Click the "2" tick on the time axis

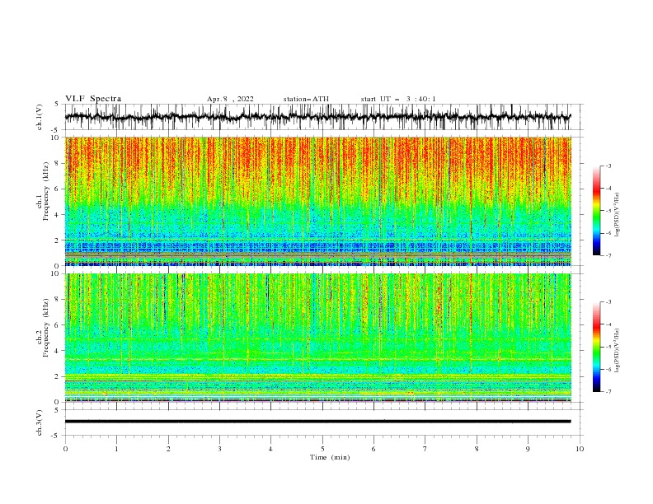pos(168,449)
